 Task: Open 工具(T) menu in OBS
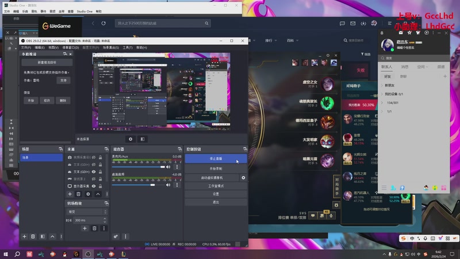tap(127, 48)
